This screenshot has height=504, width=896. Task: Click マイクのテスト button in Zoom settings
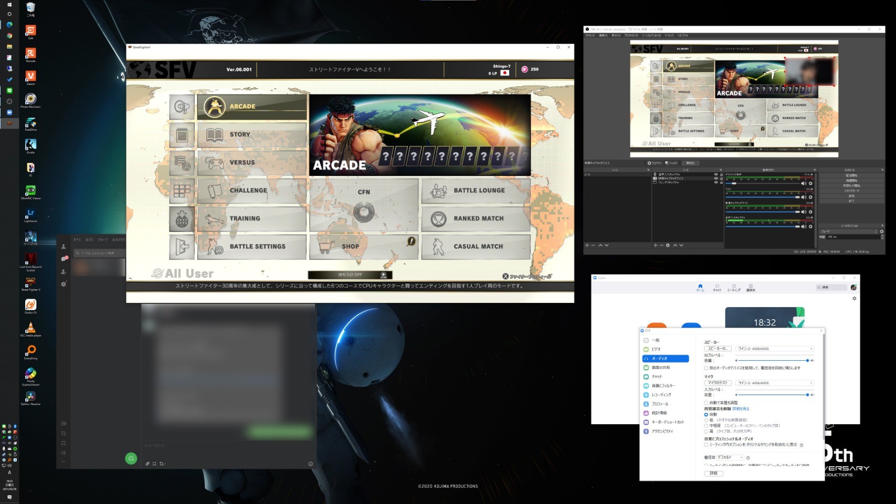pos(718,383)
